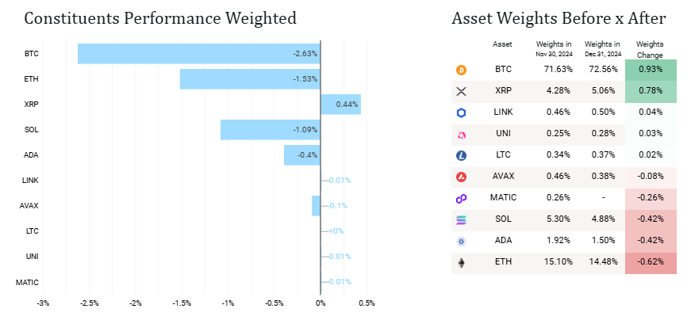Click the XRP positive bar
This screenshot has width=691, height=320.
coord(340,104)
